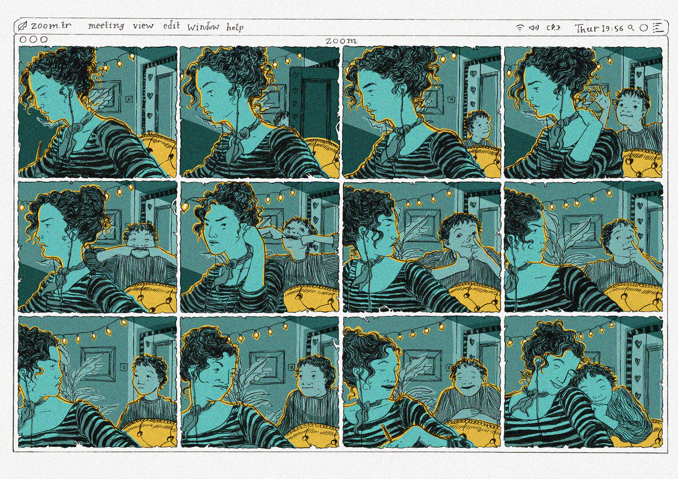Select tile where woman and child hug

(583, 382)
